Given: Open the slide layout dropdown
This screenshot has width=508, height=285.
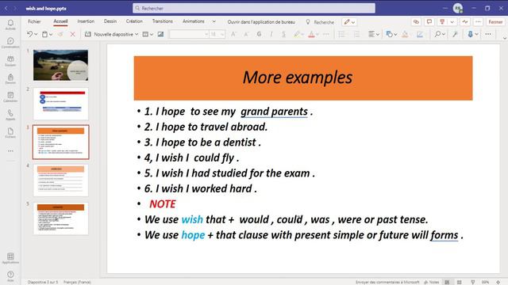Looking at the screenshot, I should tap(148, 34).
